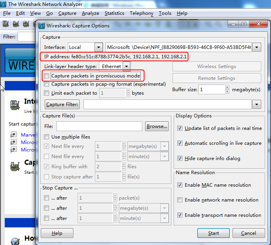The image size is (271, 245).
Task: Check Limit each packet to bytes
Action: click(46, 93)
